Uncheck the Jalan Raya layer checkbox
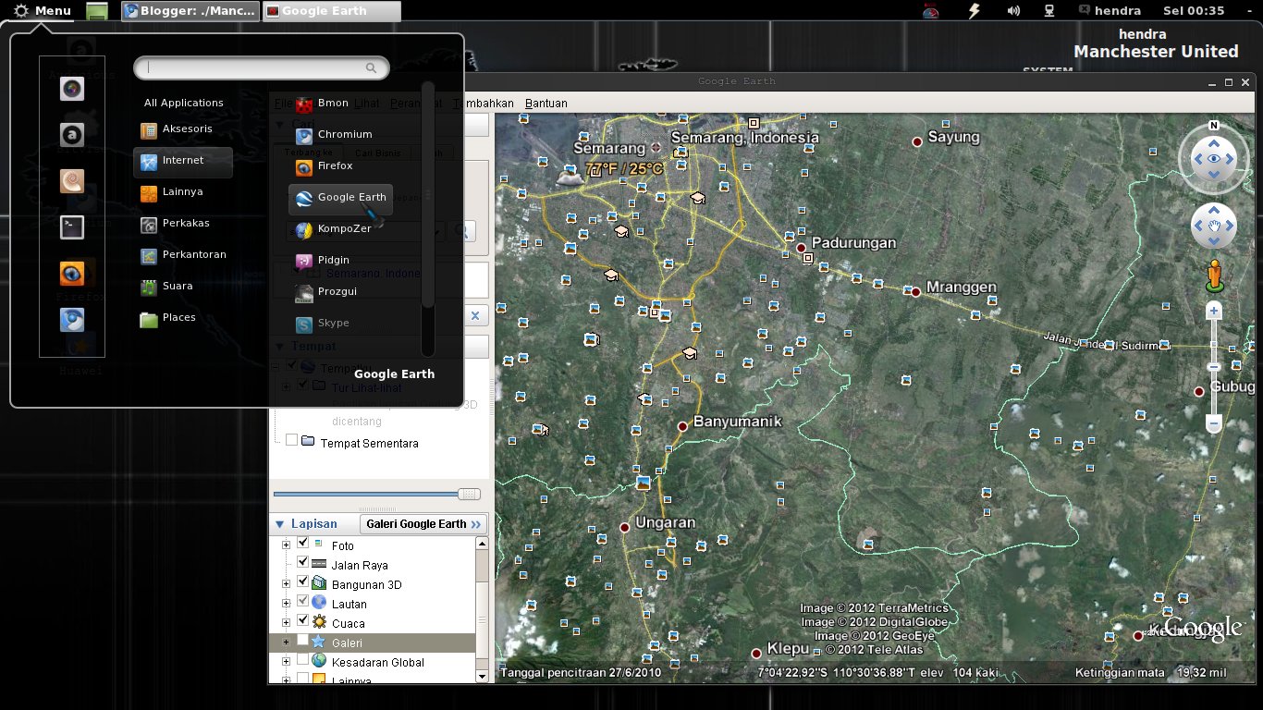This screenshot has height=710, width=1263. pos(302,562)
